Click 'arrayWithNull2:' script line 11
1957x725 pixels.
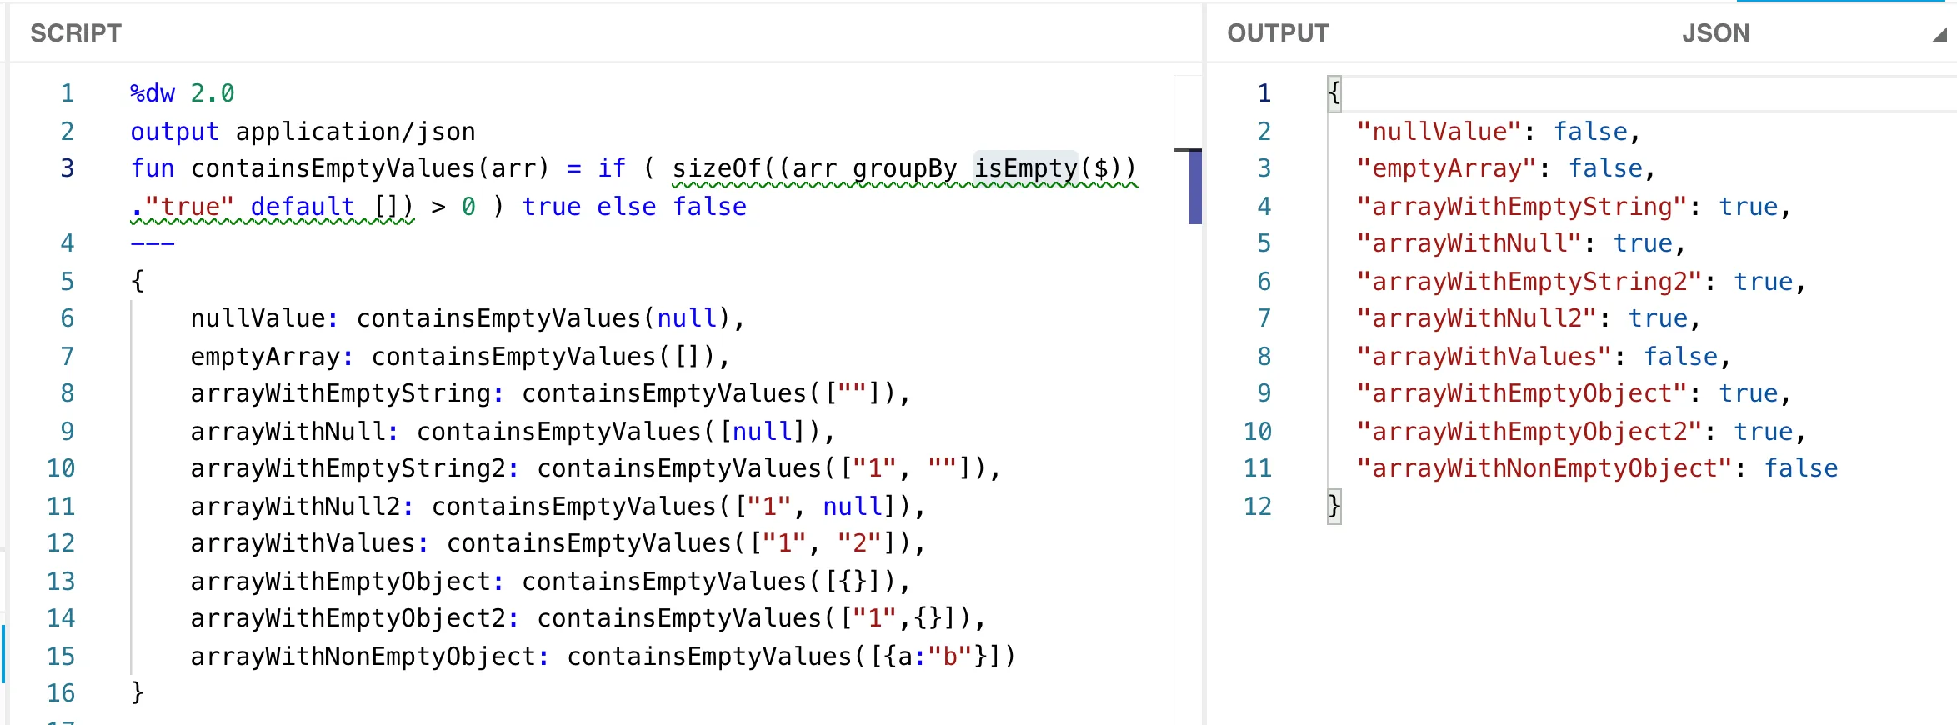point(558,507)
